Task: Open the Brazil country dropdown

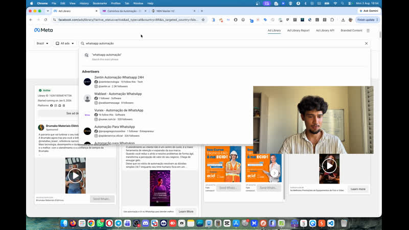Action: point(42,43)
